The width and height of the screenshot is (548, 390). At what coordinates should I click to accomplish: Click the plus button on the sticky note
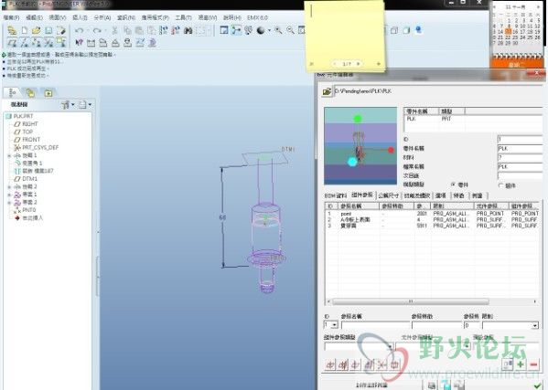pyautogui.click(x=379, y=64)
